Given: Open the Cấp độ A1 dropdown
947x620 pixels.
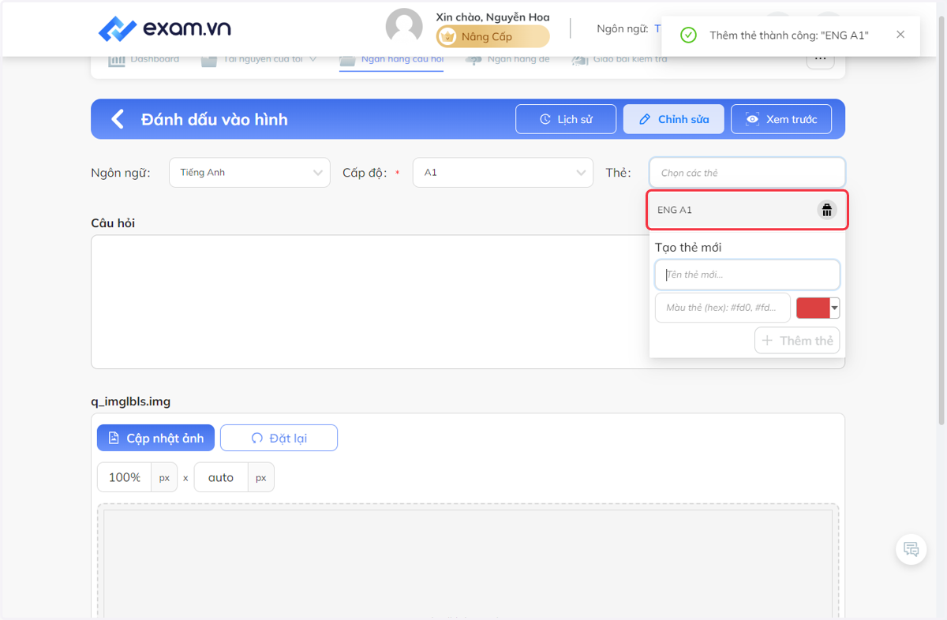Looking at the screenshot, I should click(503, 173).
